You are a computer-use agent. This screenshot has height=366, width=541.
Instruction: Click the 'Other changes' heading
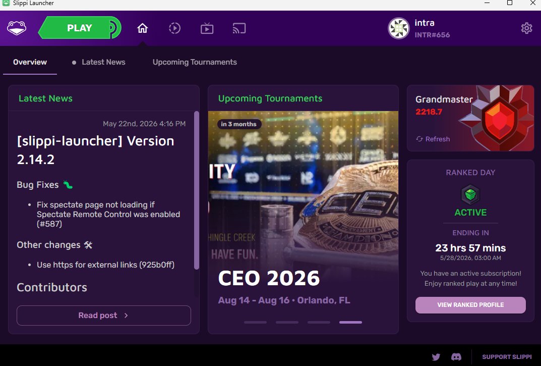tap(48, 245)
